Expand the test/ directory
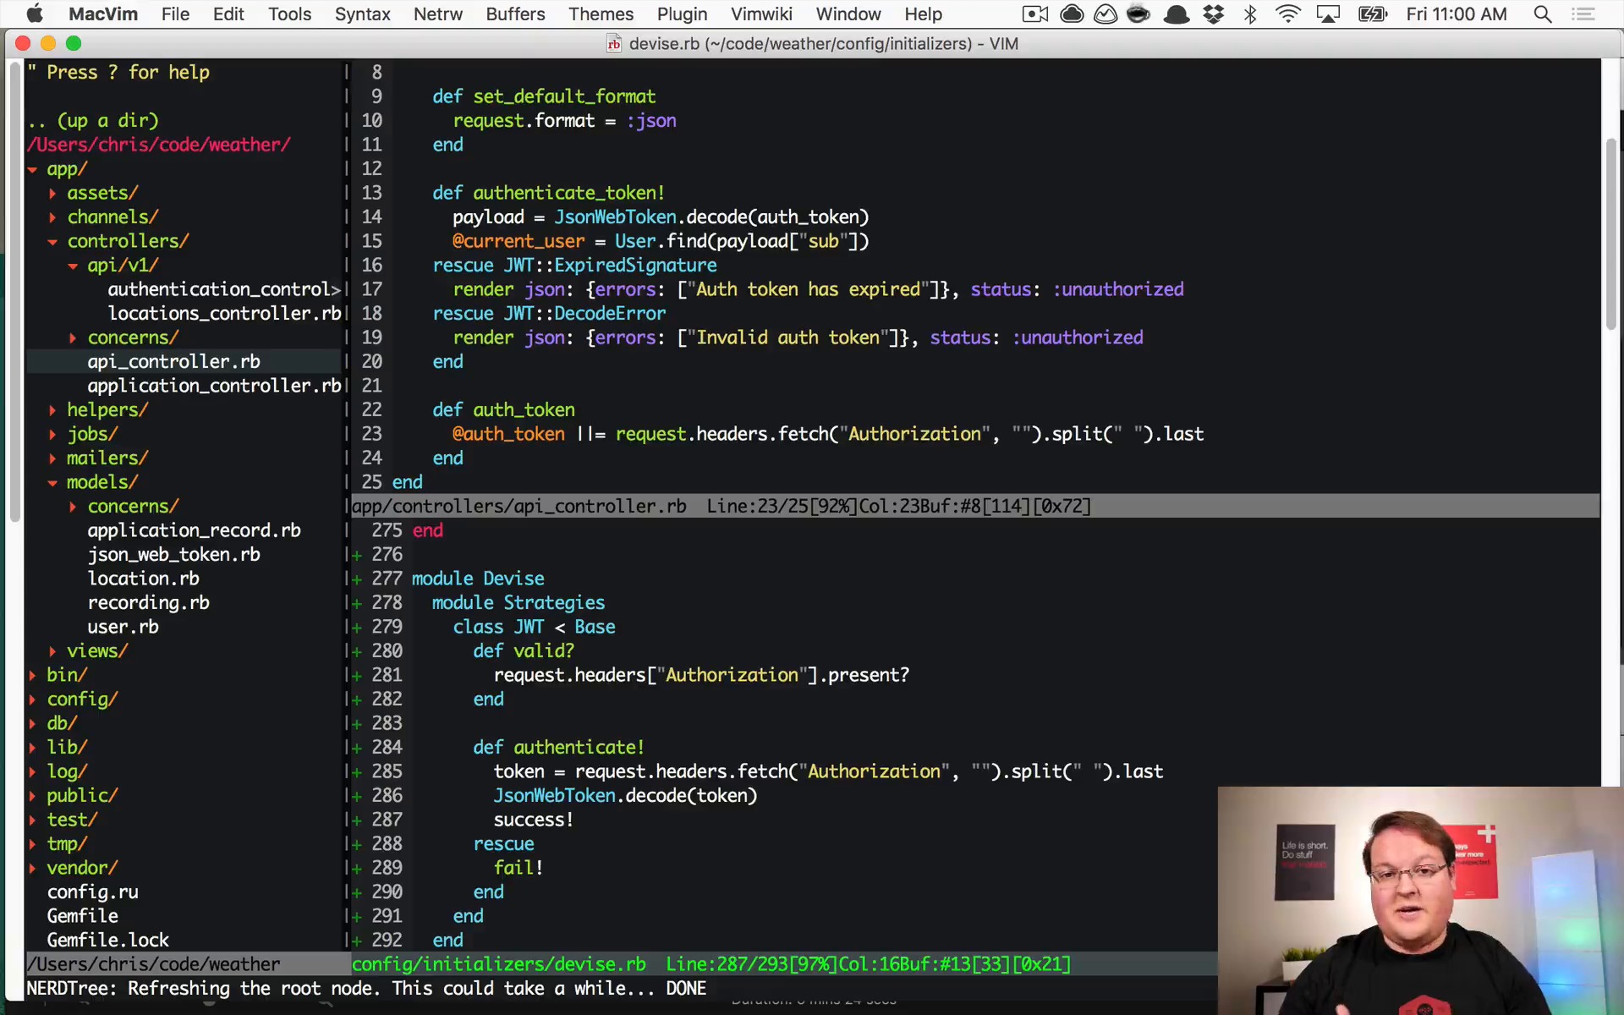Image resolution: width=1624 pixels, height=1015 pixels. point(32,820)
